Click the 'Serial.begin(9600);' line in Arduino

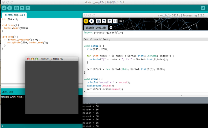point(16,28)
